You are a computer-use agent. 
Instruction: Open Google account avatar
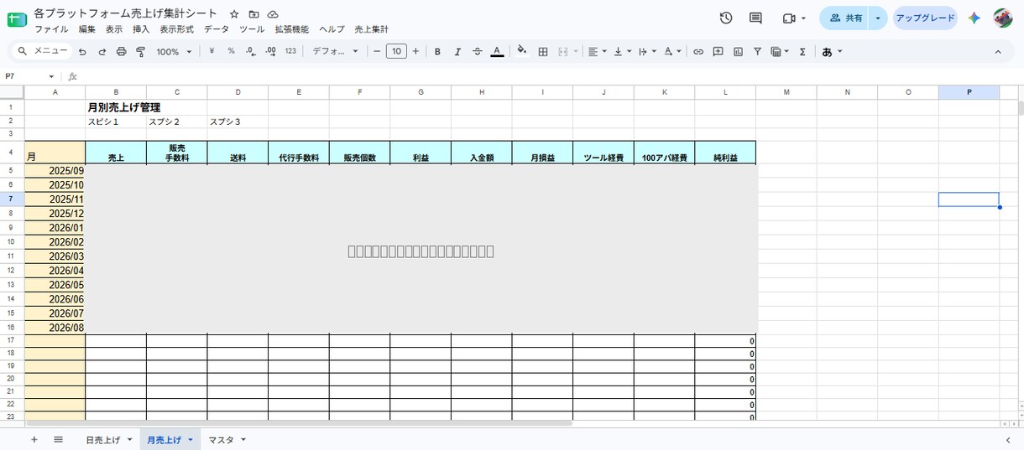point(1002,18)
